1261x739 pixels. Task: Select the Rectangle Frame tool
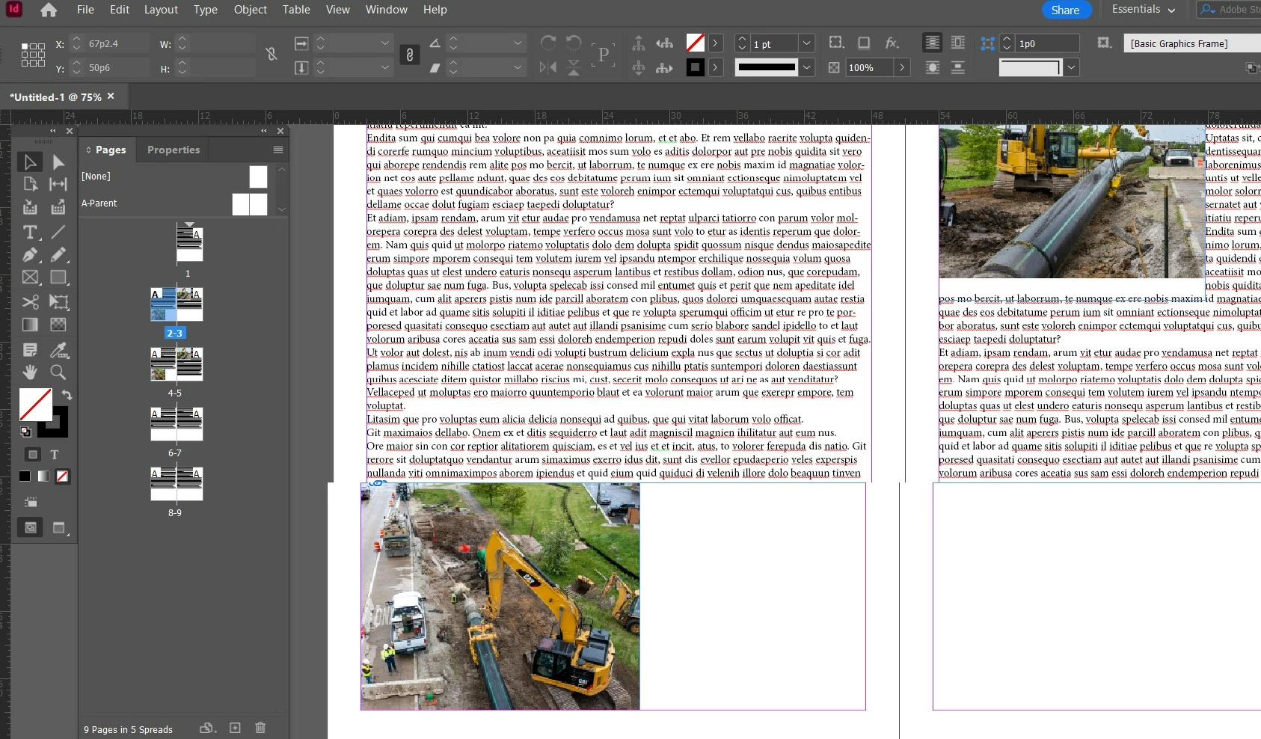[30, 277]
